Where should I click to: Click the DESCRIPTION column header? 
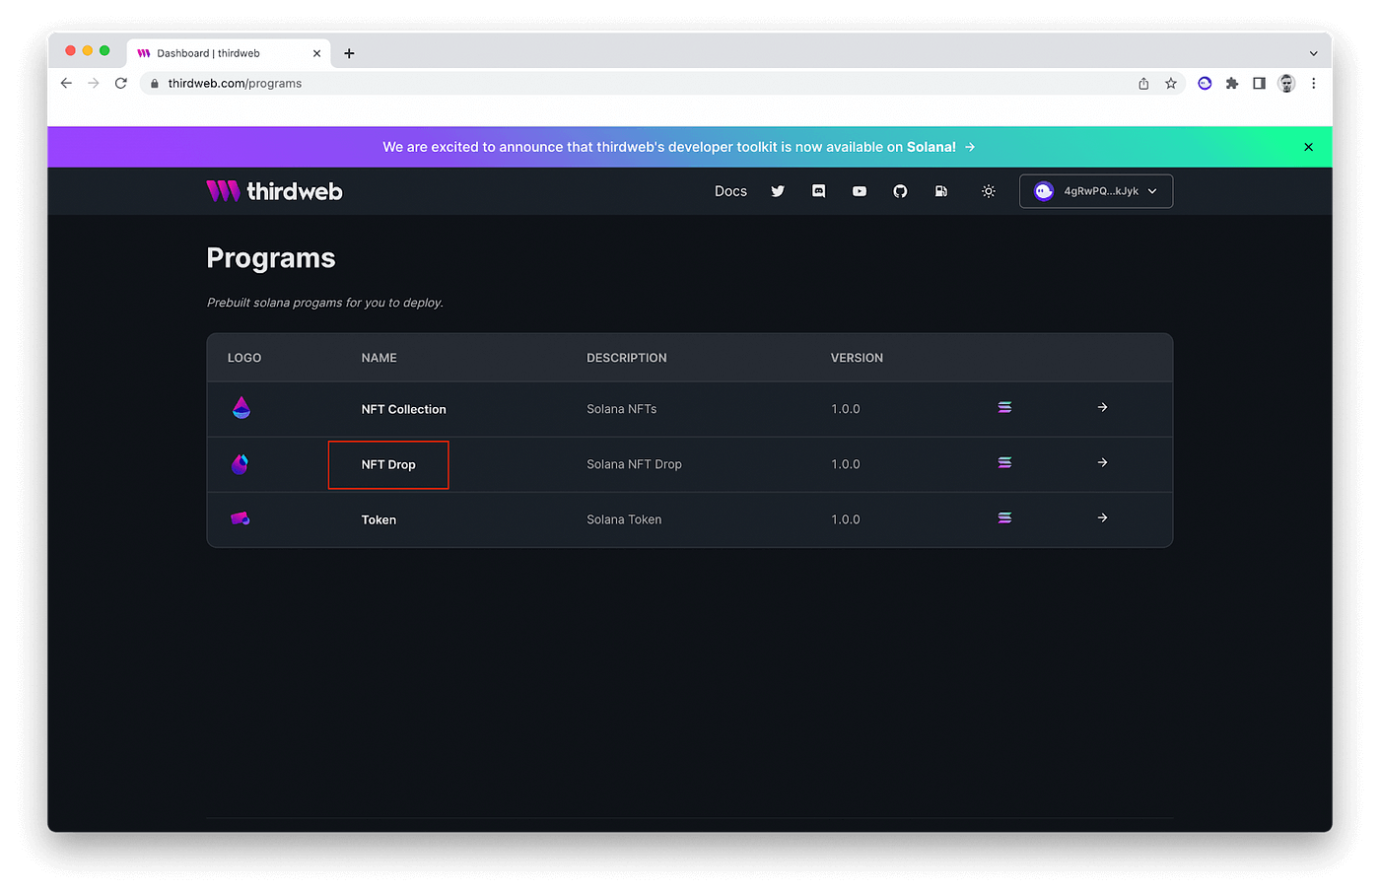coord(626,358)
